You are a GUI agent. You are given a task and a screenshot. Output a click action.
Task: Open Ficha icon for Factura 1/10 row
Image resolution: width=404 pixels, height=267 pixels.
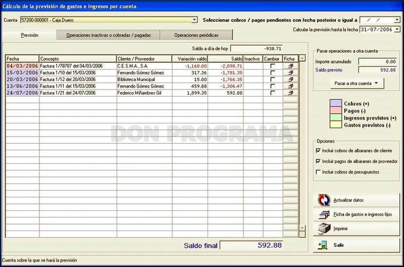click(290, 73)
